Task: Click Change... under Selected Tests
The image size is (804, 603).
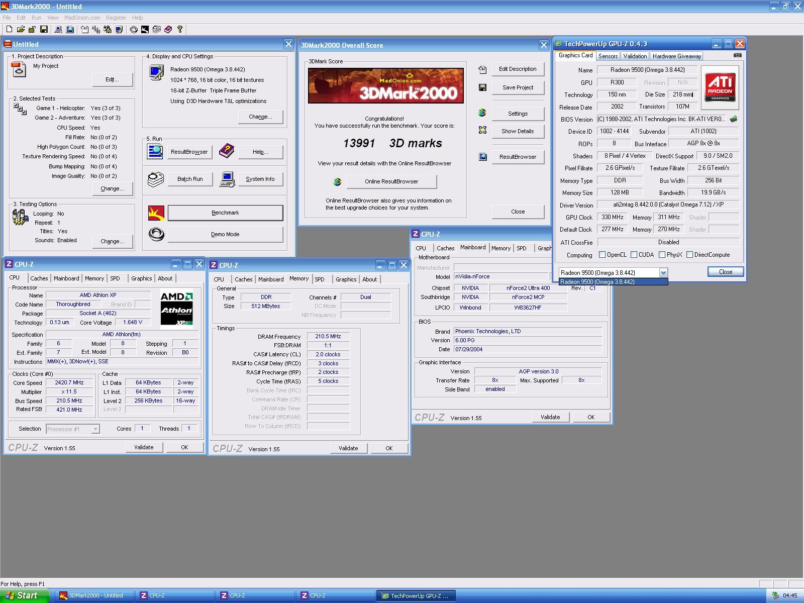Action: pyautogui.click(x=112, y=189)
